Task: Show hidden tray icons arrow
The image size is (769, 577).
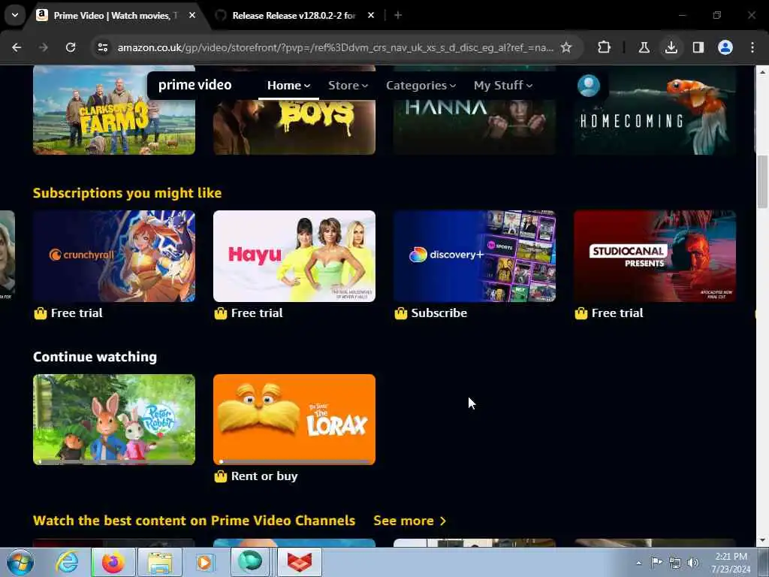Action: pos(638,563)
